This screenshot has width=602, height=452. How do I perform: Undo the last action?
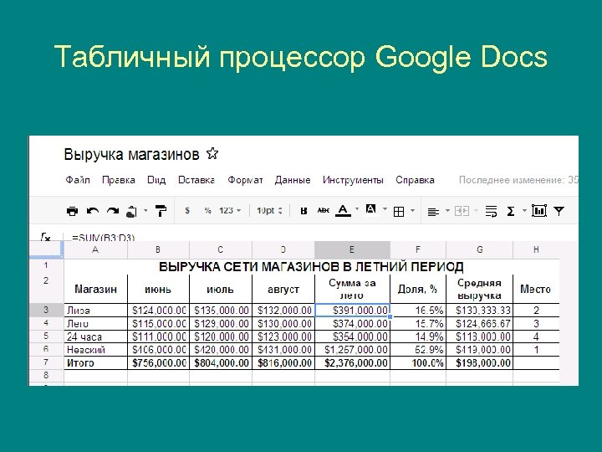(x=93, y=211)
